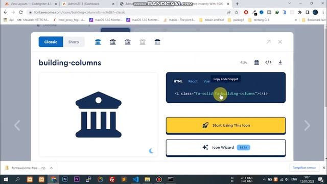Open the Bandicam recorder taskbar icon
327x184 pixels.
(x=159, y=179)
